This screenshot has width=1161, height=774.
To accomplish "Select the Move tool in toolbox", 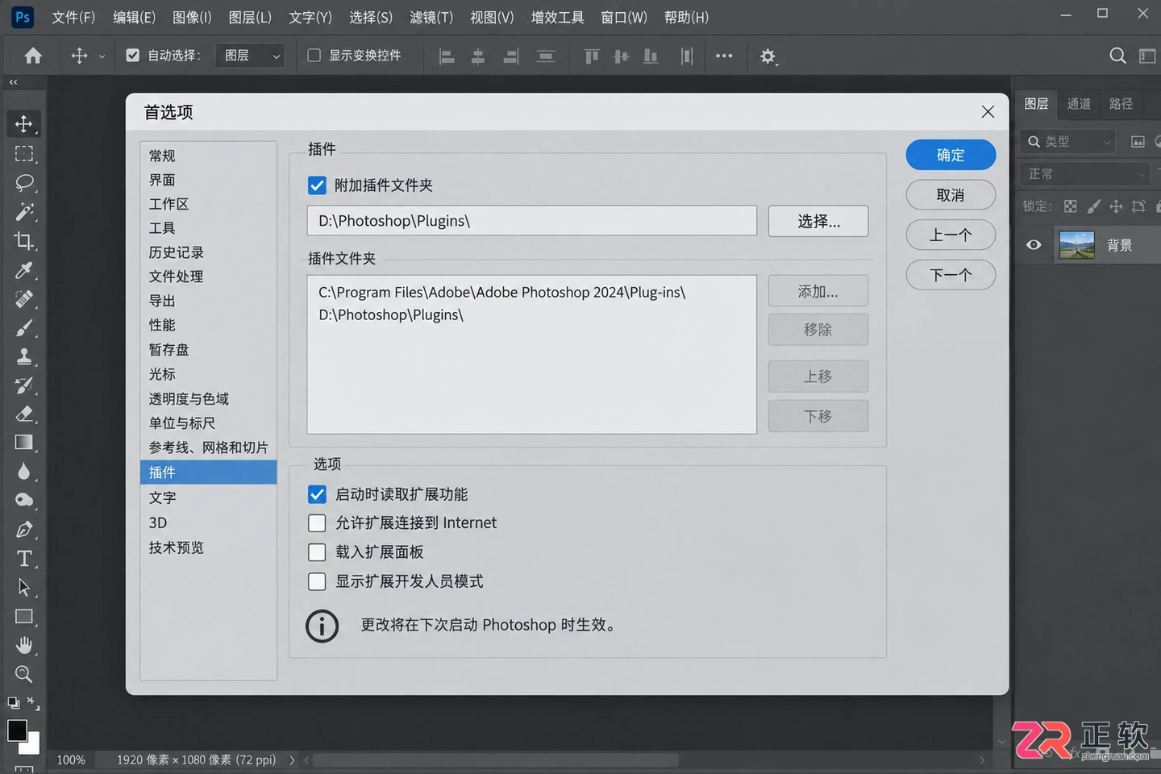I will click(24, 124).
